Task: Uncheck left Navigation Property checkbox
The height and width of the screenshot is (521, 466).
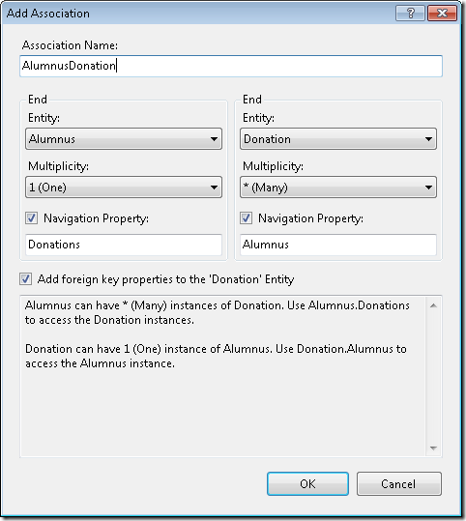Action: [32, 218]
